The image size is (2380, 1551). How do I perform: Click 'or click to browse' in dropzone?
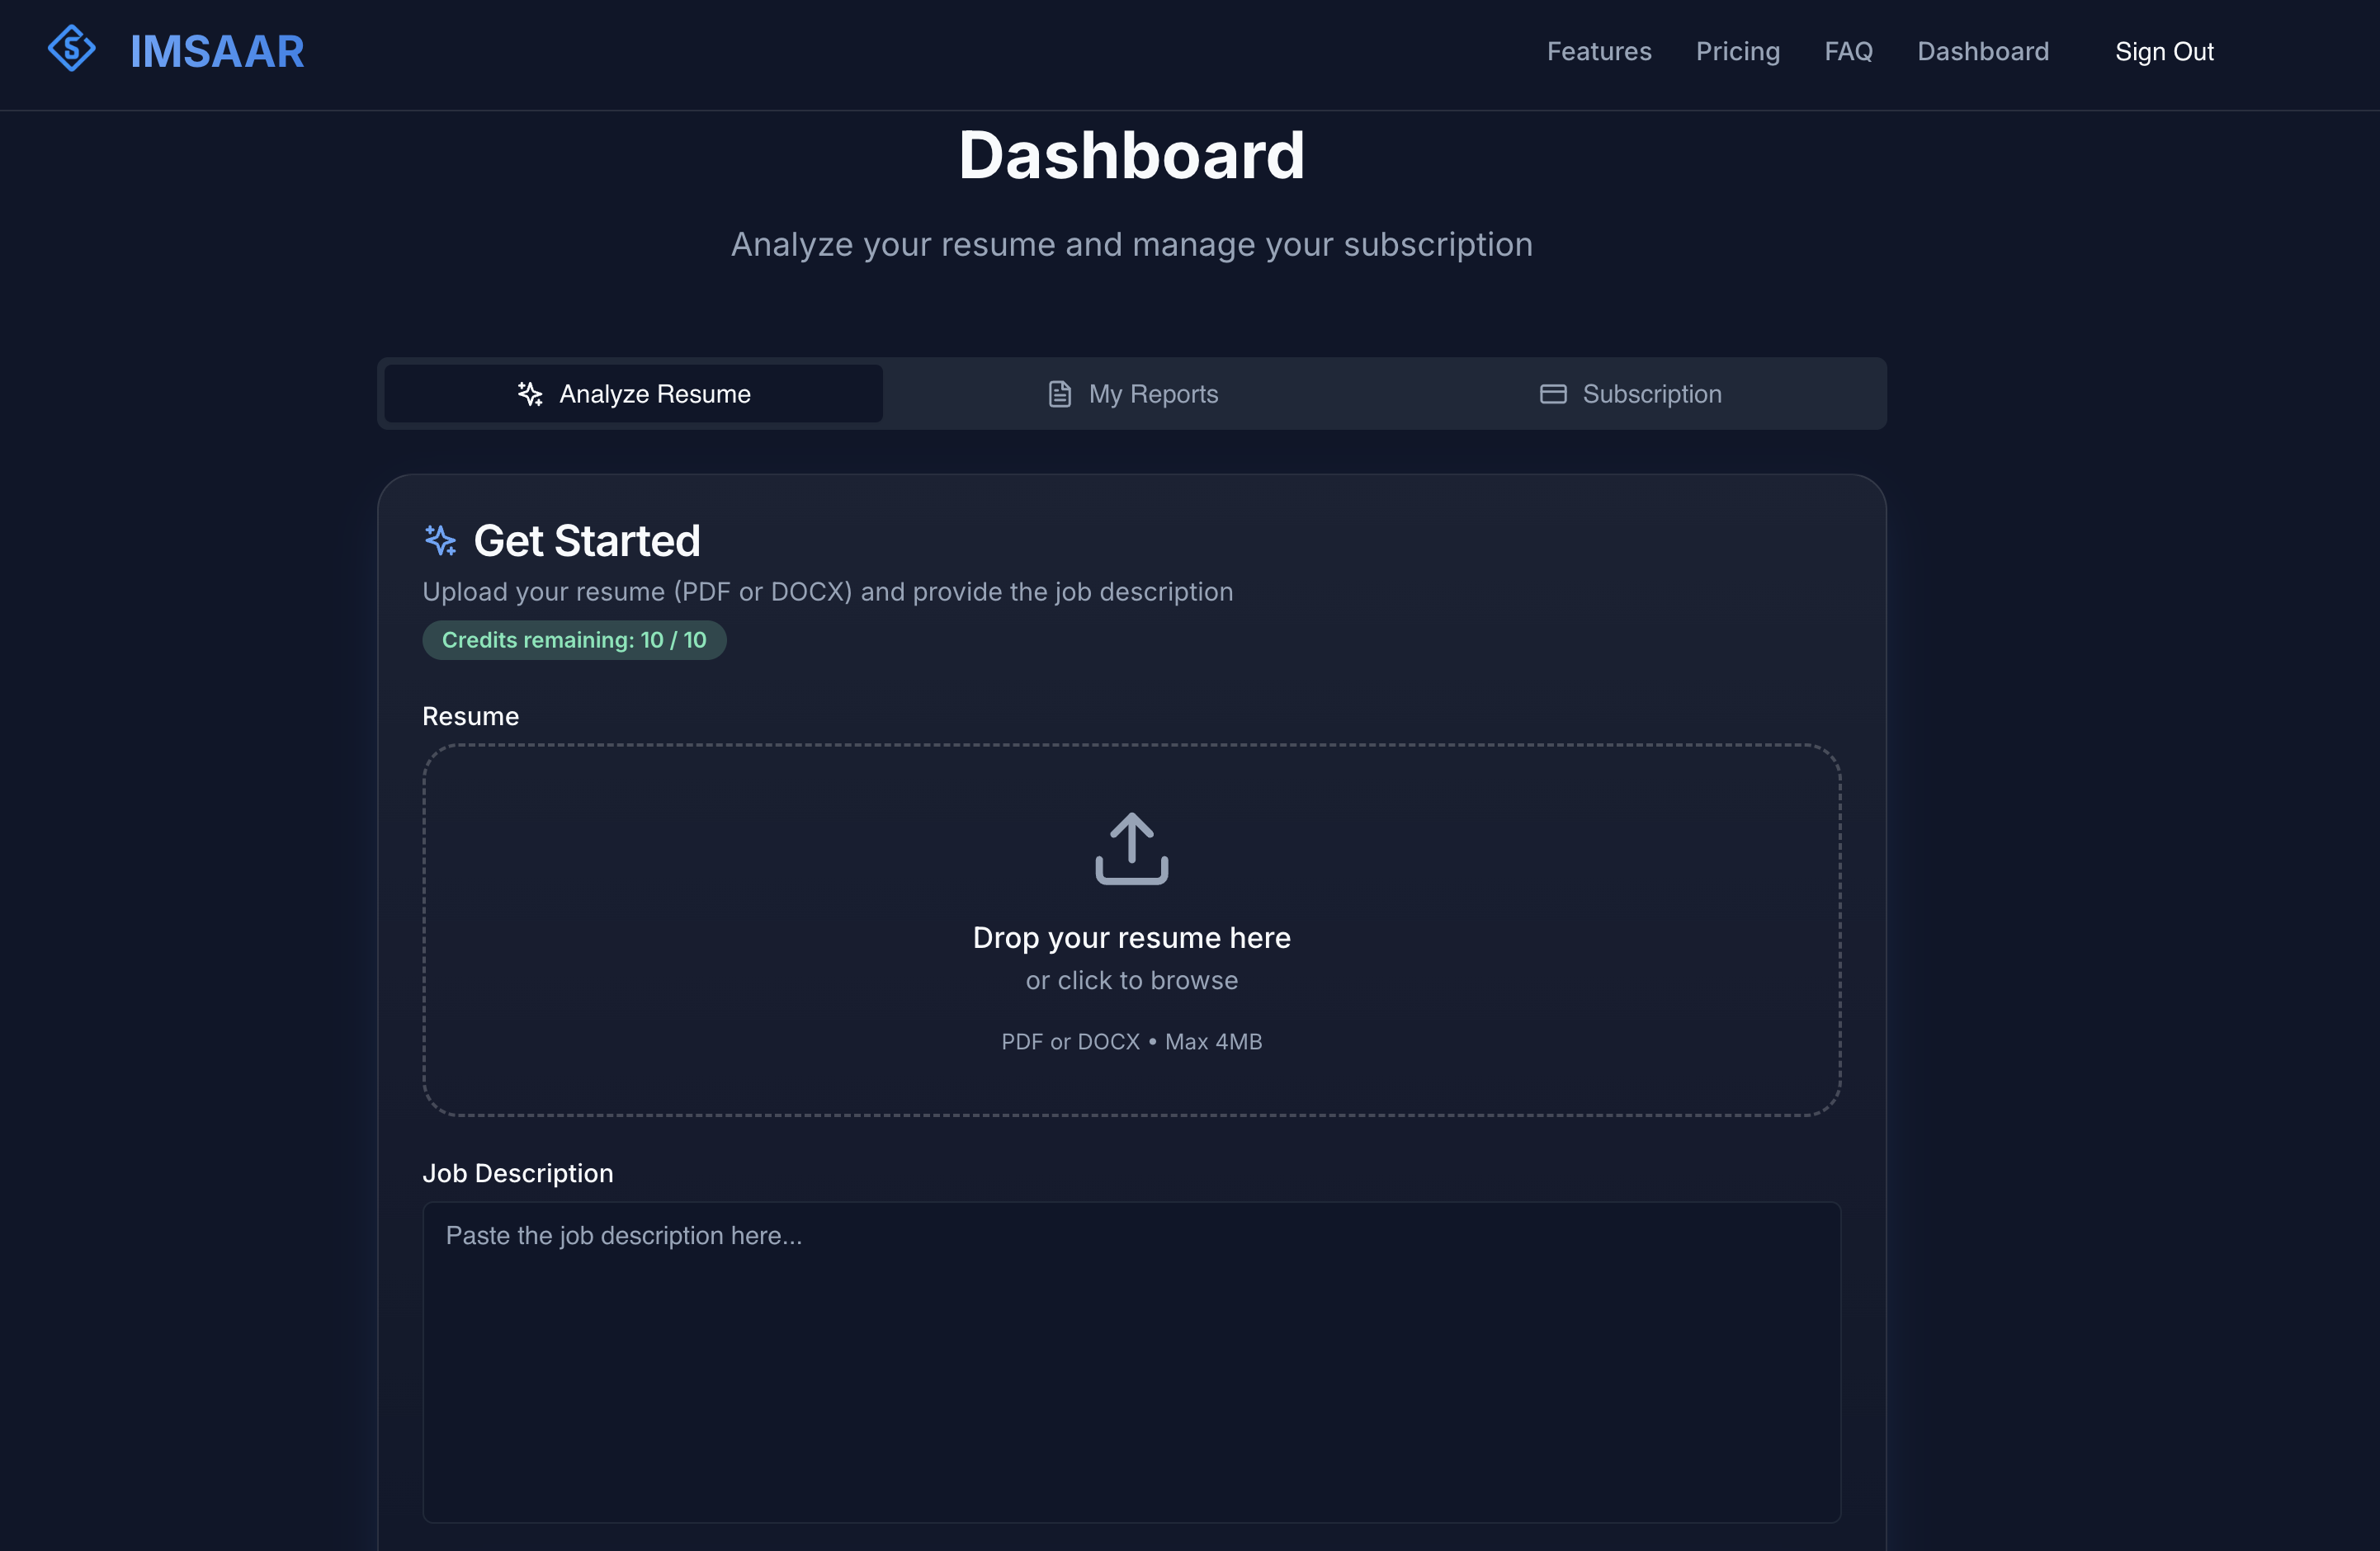point(1131,981)
